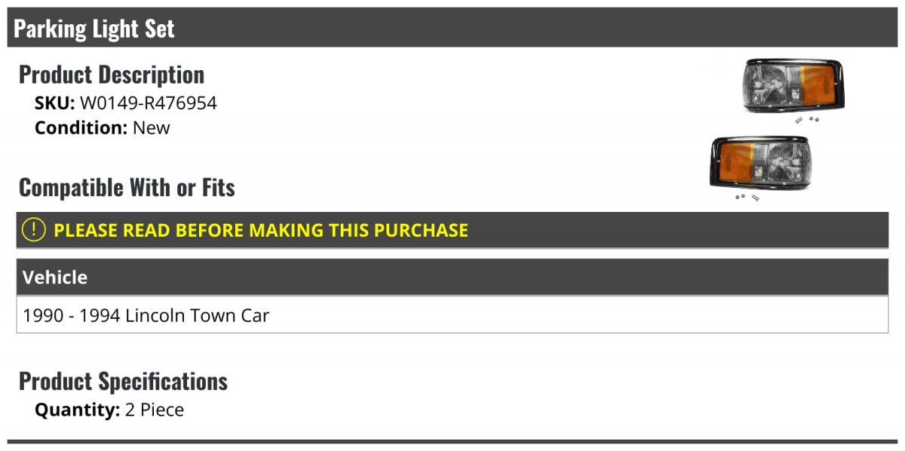Click the Product Specifications heading
This screenshot has width=905, height=451.
tap(123, 381)
